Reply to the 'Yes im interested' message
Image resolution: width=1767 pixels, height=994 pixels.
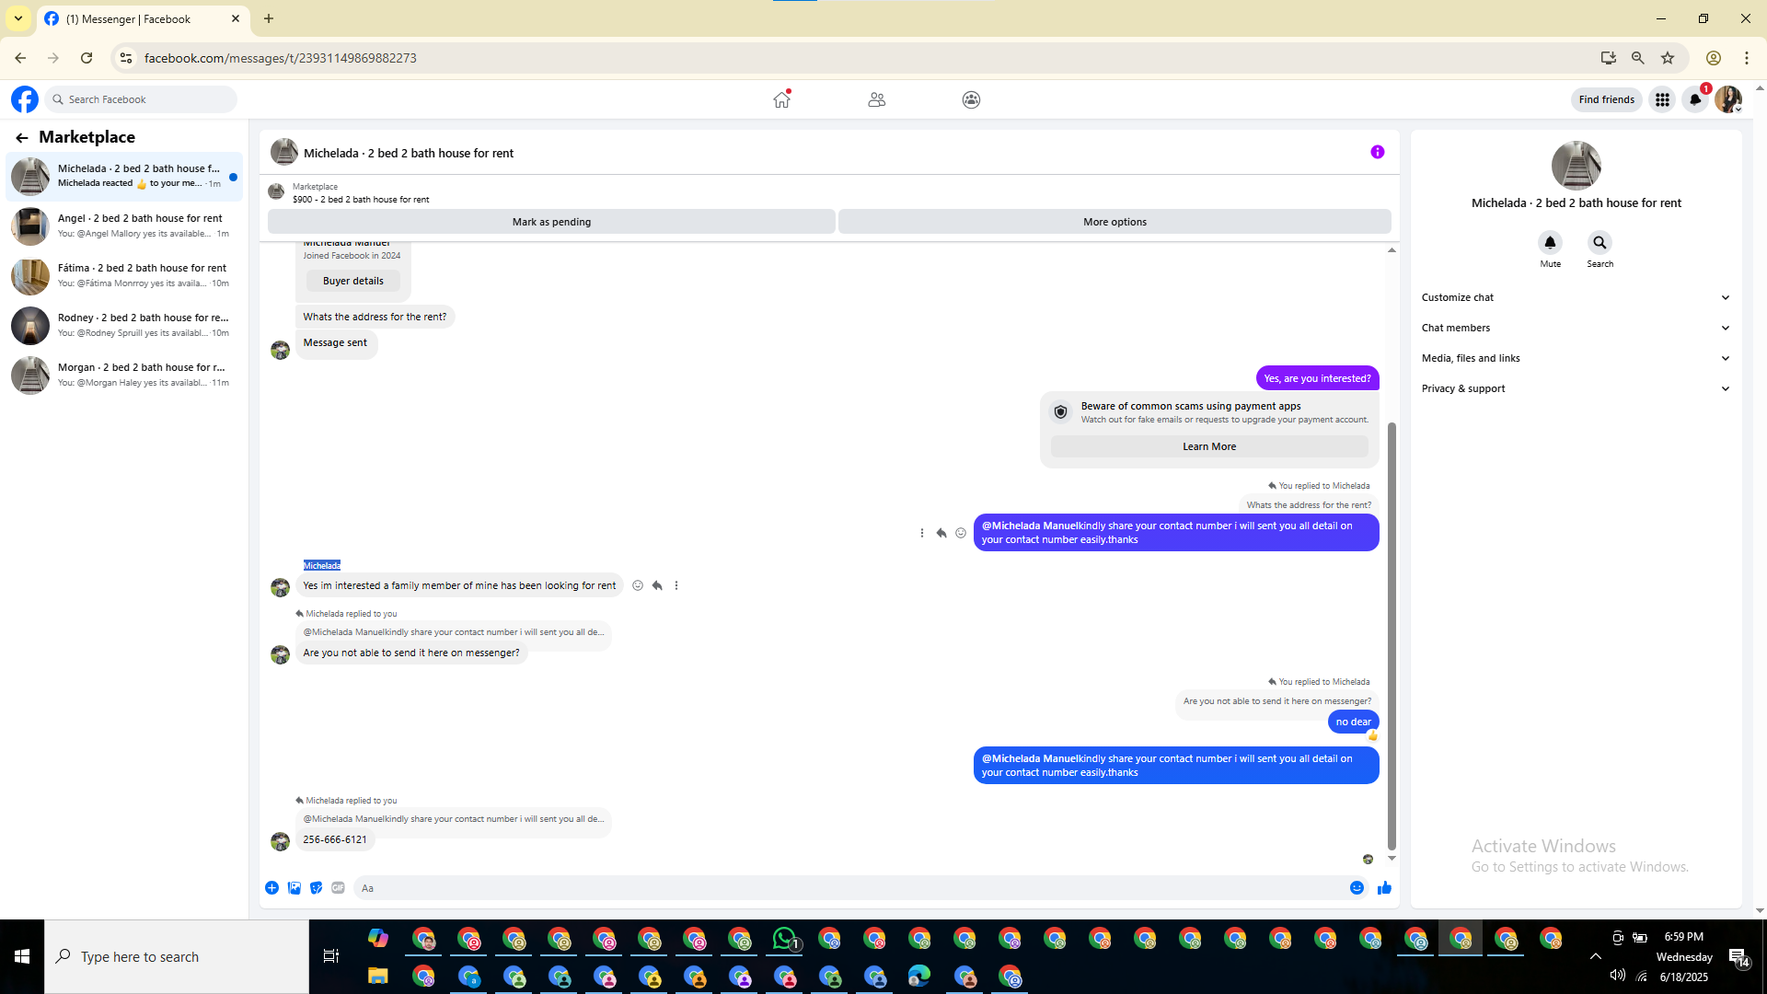657,585
